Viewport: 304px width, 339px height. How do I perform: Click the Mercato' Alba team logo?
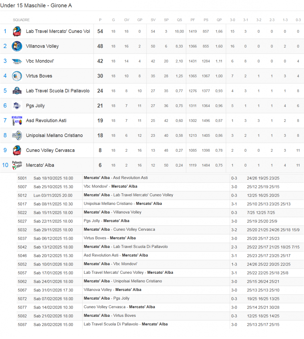17,165
